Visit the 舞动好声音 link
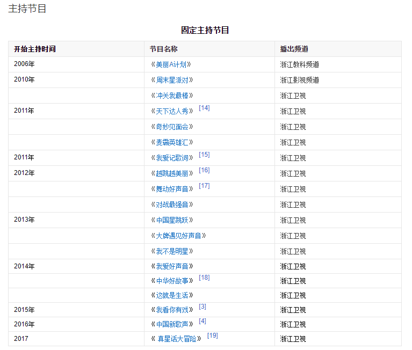 click(x=172, y=189)
